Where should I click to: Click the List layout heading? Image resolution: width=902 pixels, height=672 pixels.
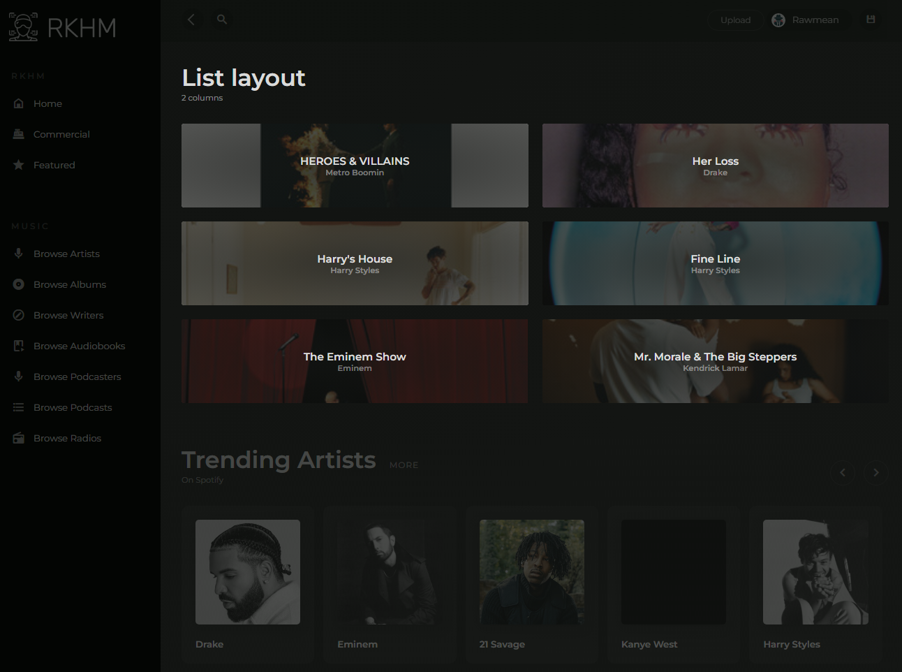244,78
